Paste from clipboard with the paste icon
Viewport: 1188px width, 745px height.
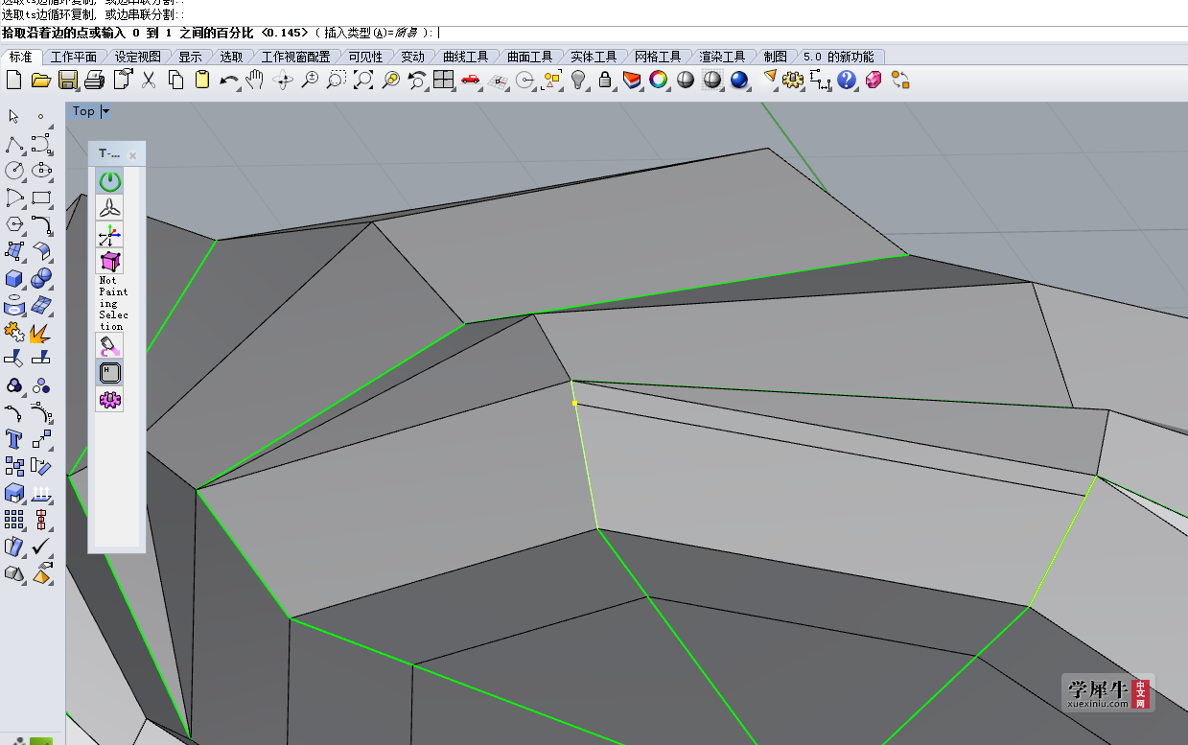[202, 81]
